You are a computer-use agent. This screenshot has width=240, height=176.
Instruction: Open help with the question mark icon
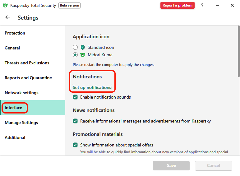202,5
